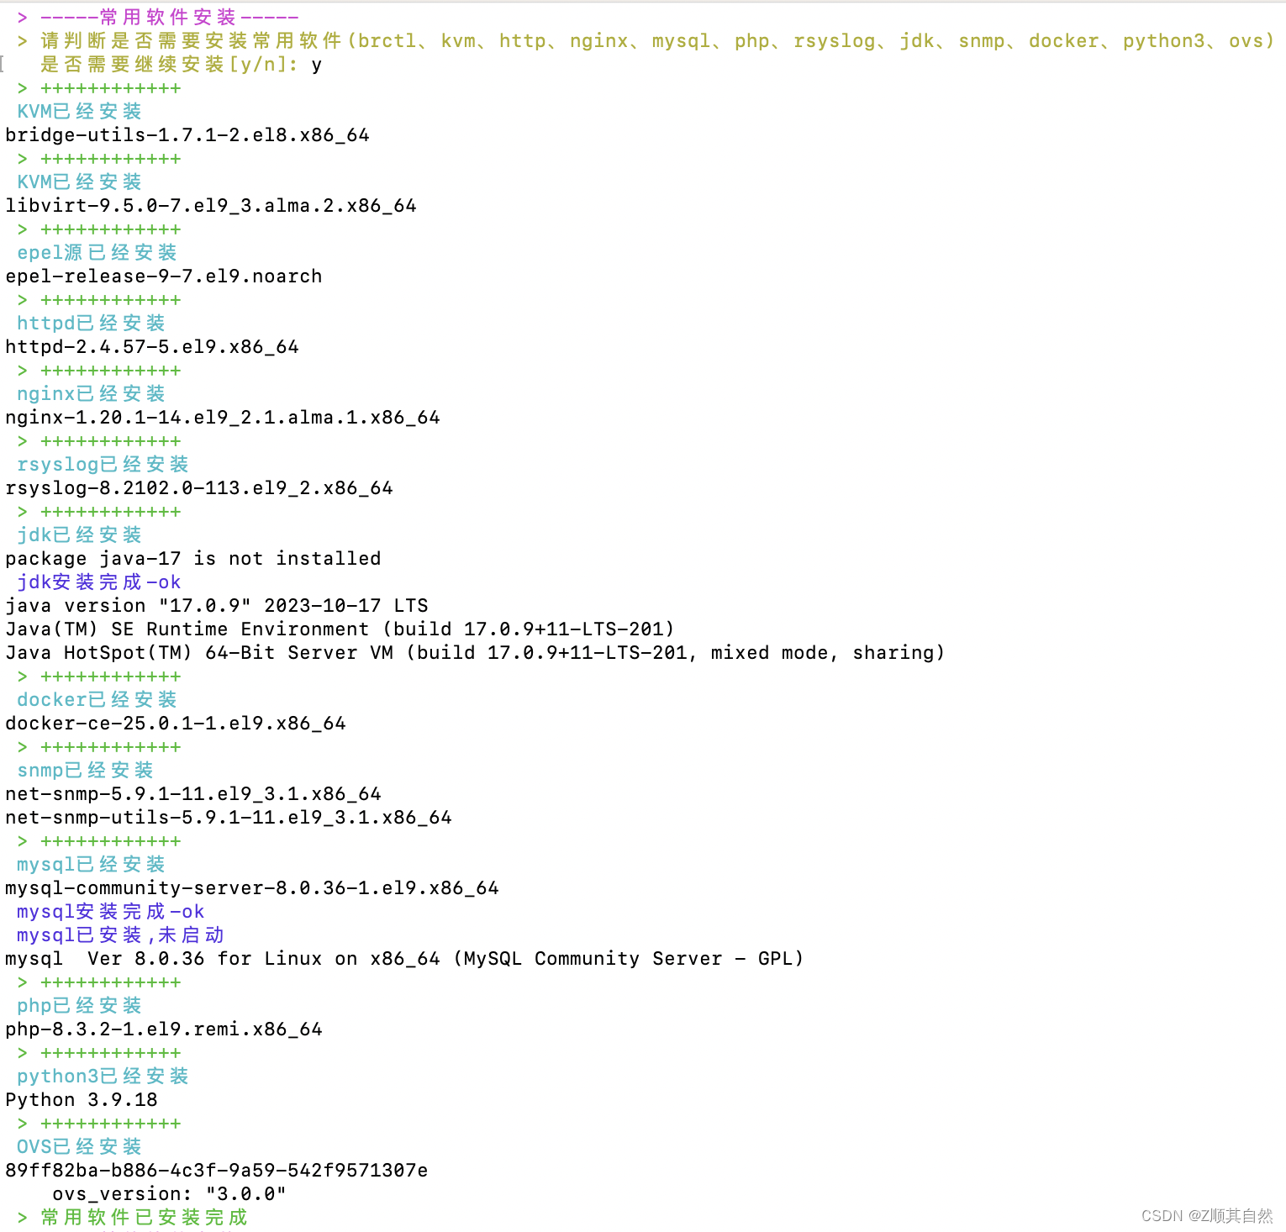
Task: Select 'net-snmp-utils-5.9.1-11.el9_3.1.x86_64' line
Action: [x=229, y=818]
